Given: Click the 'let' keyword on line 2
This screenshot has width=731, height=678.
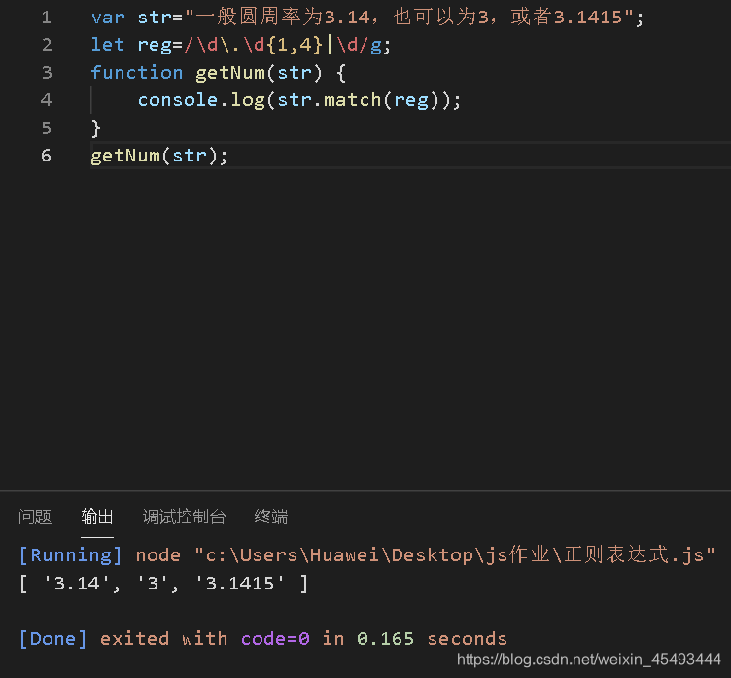Looking at the screenshot, I should coord(108,45).
